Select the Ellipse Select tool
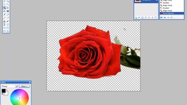Screen dimensions: 187x105 [4, 4]
